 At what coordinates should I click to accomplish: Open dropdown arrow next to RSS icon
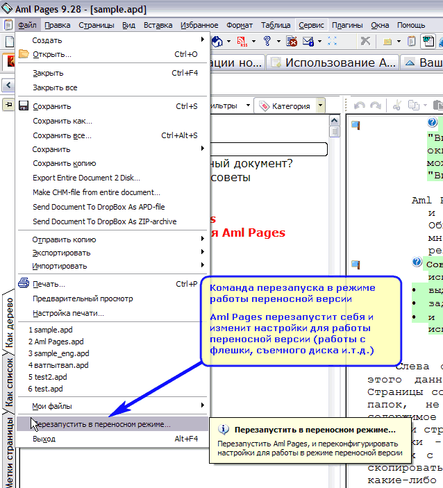coord(253,41)
